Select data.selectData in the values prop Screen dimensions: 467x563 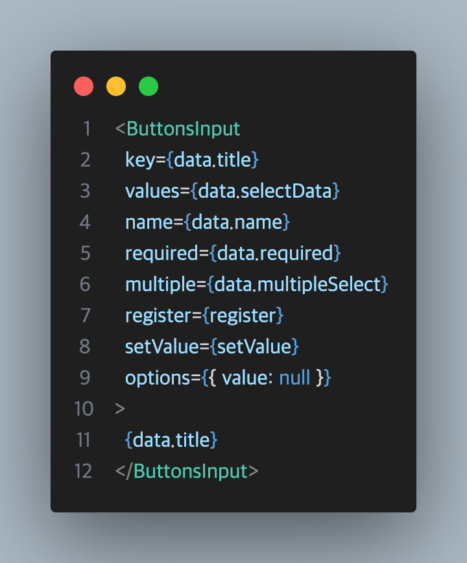265,191
